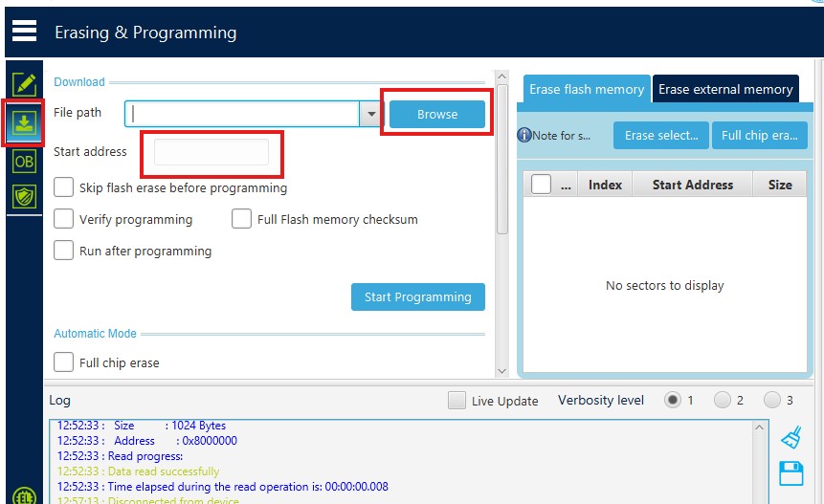Select verbosity level 3
This screenshot has height=504, width=824.
(772, 400)
